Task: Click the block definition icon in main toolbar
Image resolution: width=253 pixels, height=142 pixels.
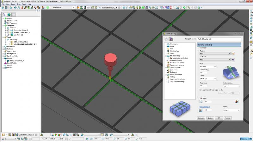Action: coord(15,8)
